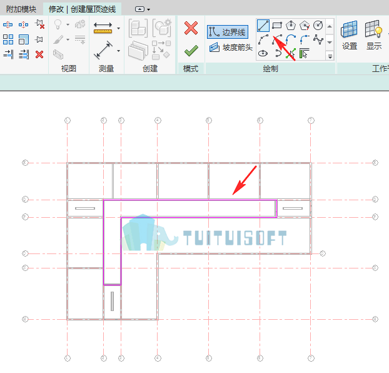Click the Create Similar icon
Viewport: 389px width, 373px height.
tap(161, 50)
